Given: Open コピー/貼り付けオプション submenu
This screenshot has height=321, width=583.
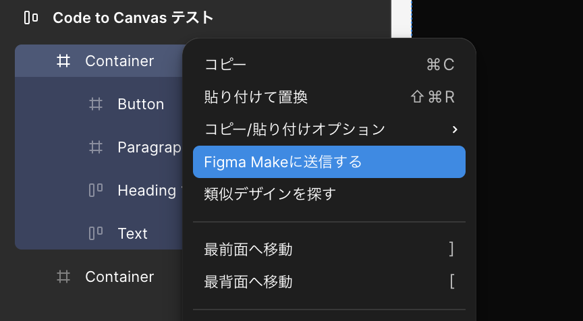Looking at the screenshot, I should [x=294, y=129].
